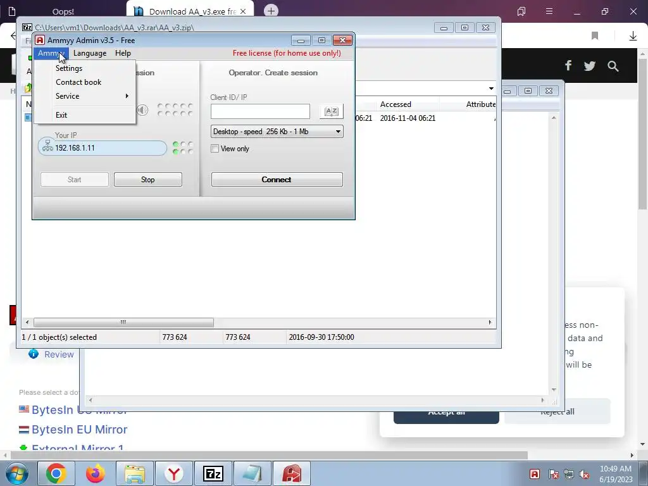Click the 2016-11-04 06:21 accessed cell
648x486 pixels.
pos(408,118)
